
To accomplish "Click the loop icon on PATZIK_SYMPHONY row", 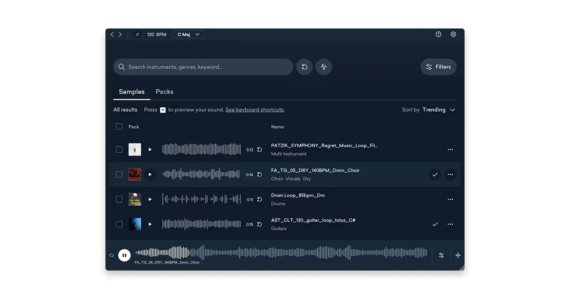I will [259, 149].
